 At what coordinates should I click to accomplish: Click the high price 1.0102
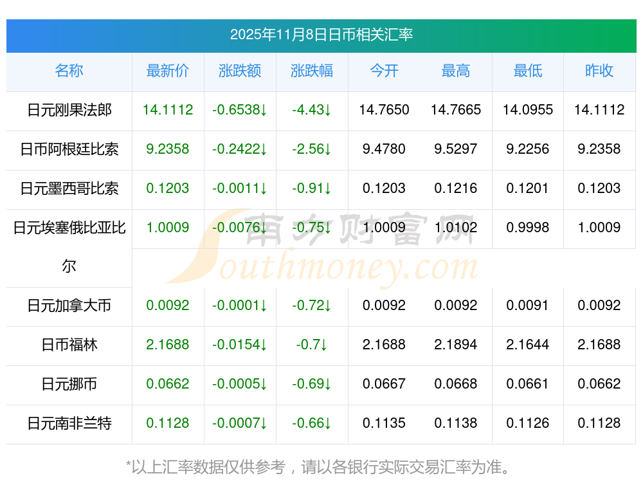(x=456, y=227)
